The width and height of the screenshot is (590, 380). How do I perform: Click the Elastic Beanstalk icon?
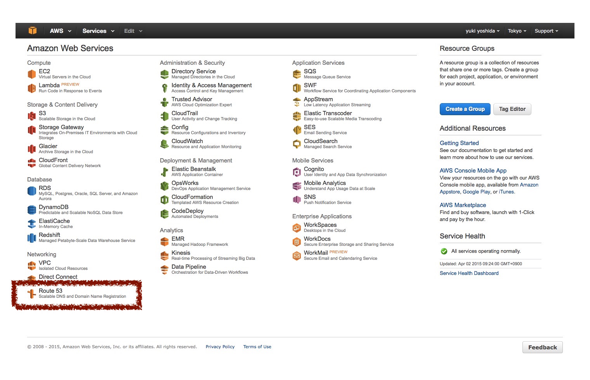pyautogui.click(x=165, y=172)
